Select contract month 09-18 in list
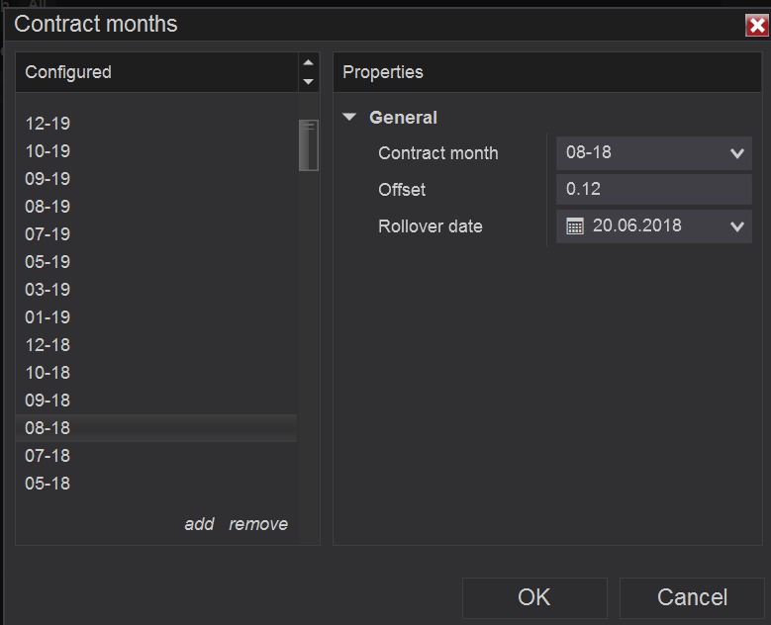The width and height of the screenshot is (771, 625). click(48, 401)
